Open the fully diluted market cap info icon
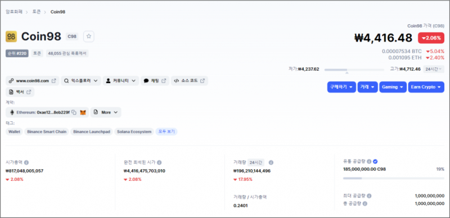The image size is (450, 218). (159, 162)
